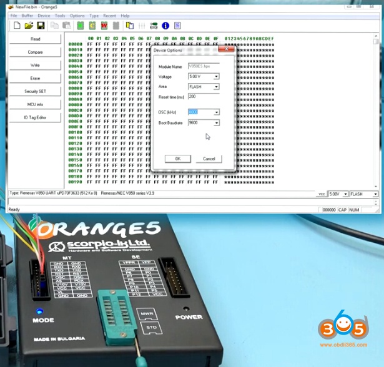Click the empty log field above Ready

[x=191, y=202]
